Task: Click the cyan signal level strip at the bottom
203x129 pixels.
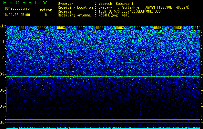Action: tap(104, 128)
